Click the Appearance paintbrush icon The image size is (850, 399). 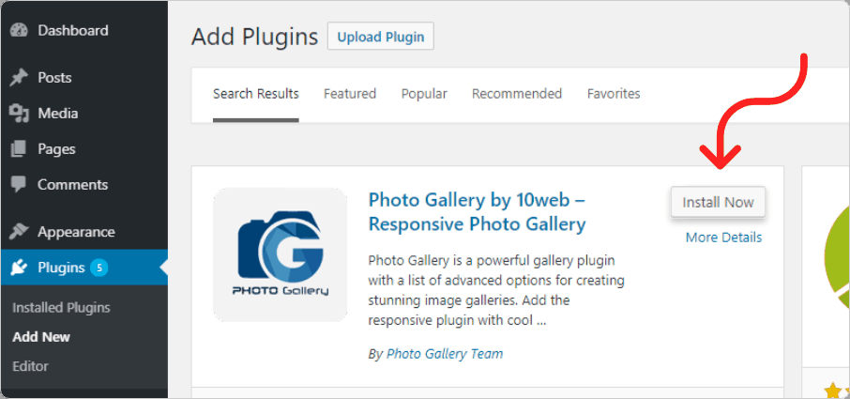(x=19, y=232)
